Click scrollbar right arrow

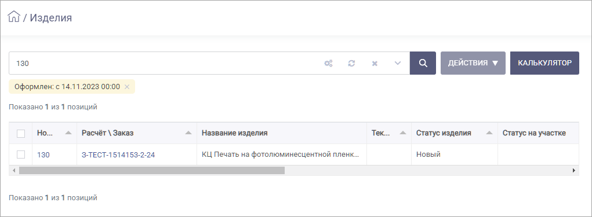click(x=574, y=170)
